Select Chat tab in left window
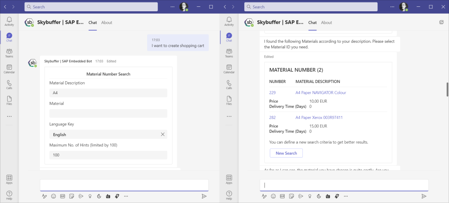This screenshot has width=449, height=203. pos(92,23)
